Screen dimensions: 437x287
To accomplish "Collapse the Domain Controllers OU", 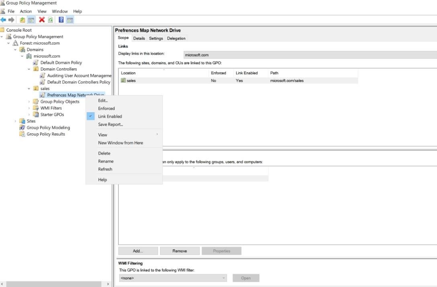I will tap(29, 69).
